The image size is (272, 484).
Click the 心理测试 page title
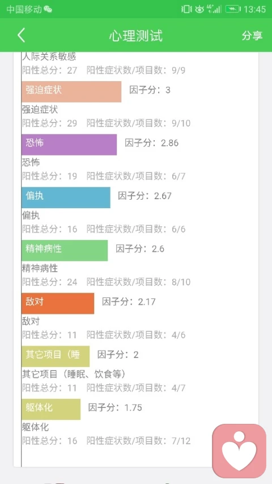135,36
